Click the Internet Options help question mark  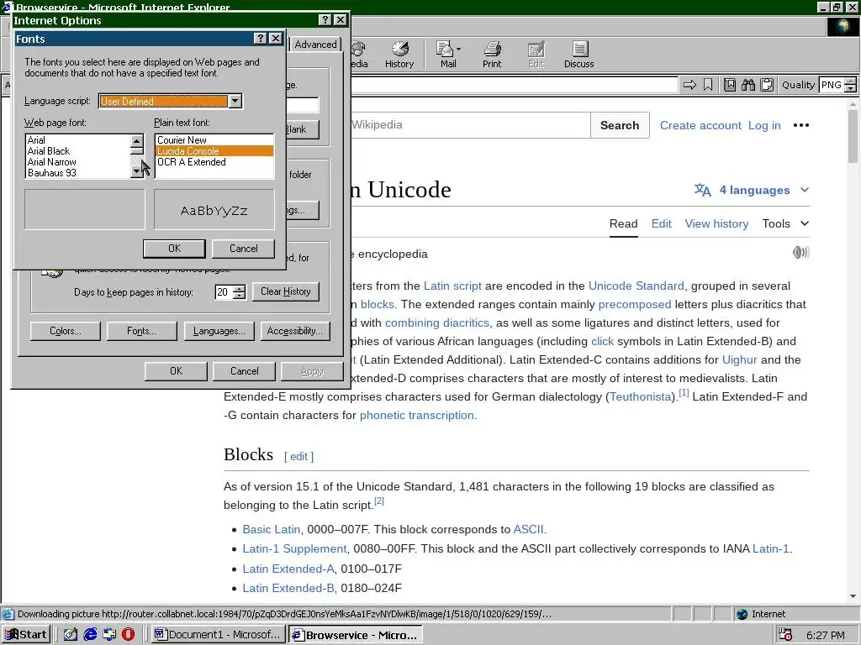point(325,20)
